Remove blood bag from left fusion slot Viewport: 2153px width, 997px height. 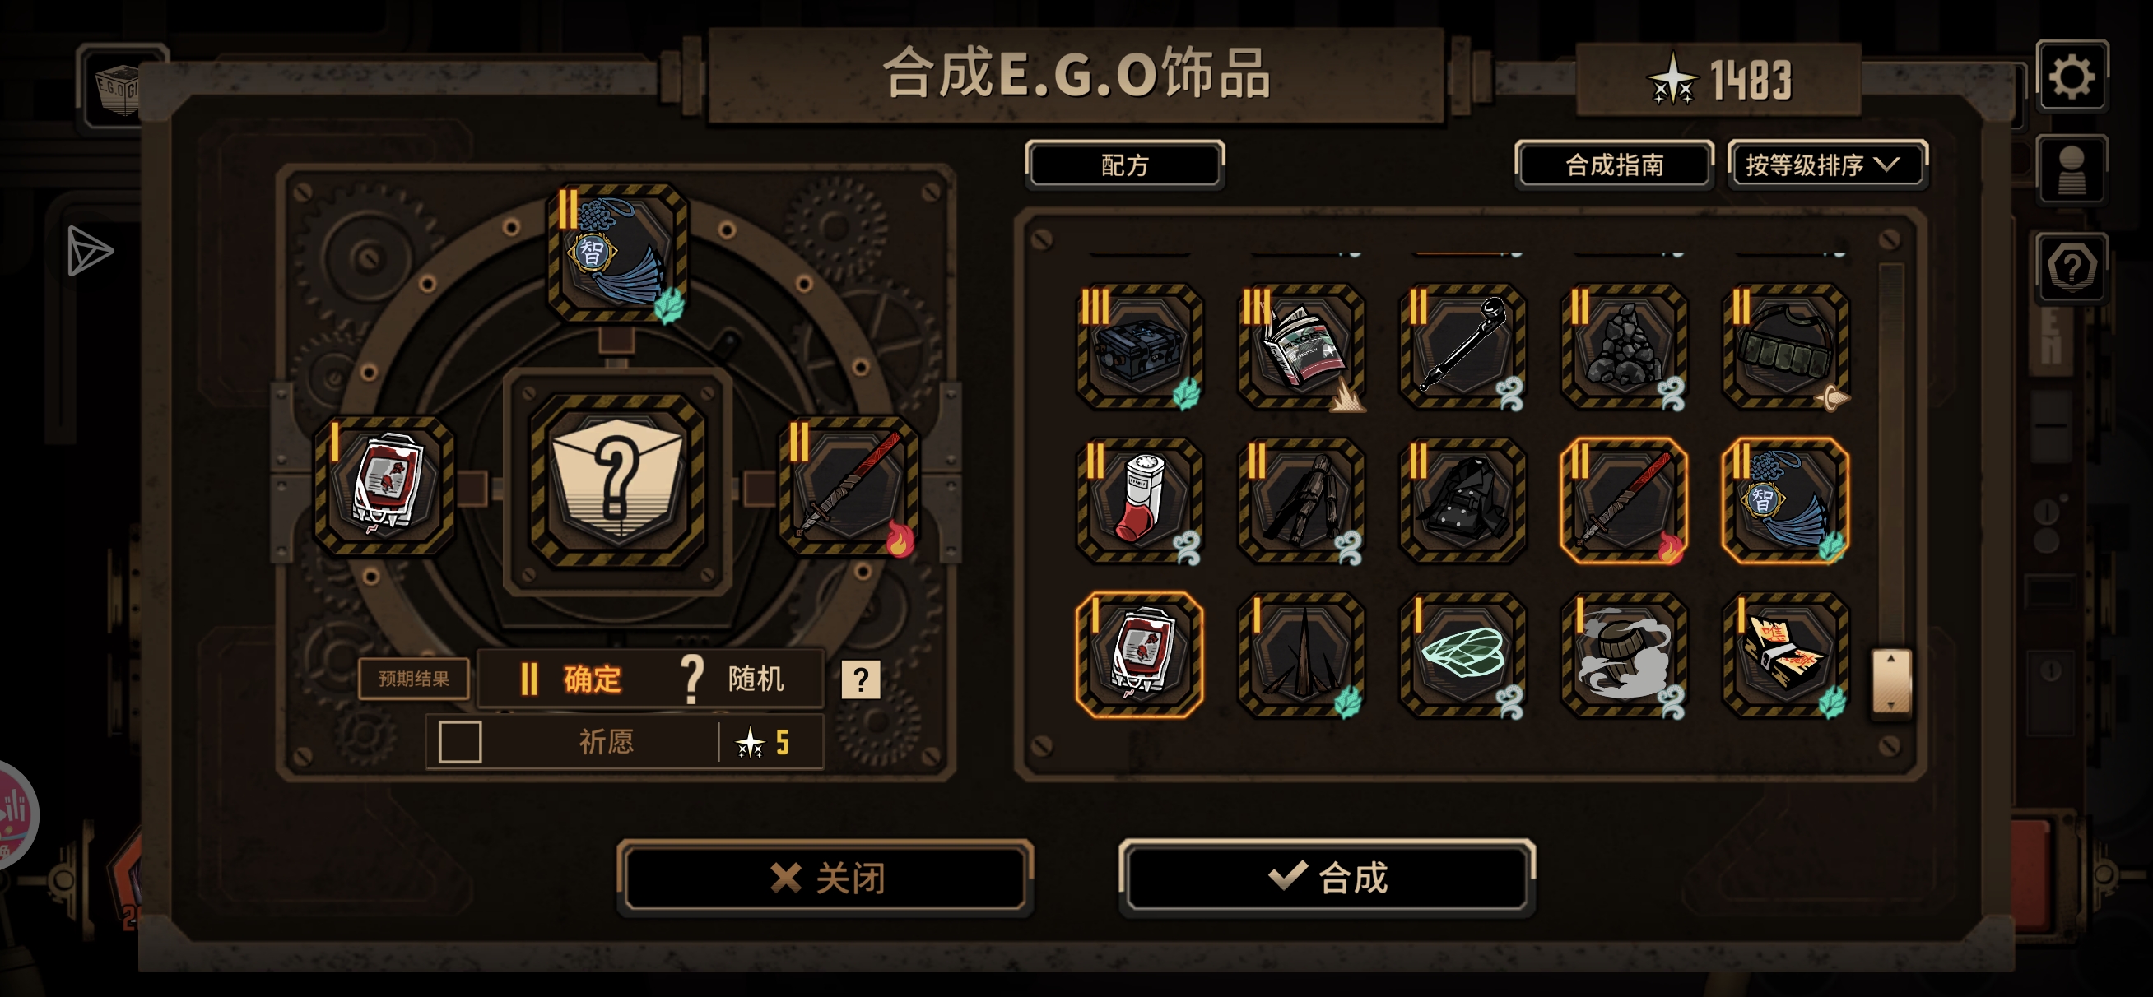pos(384,485)
